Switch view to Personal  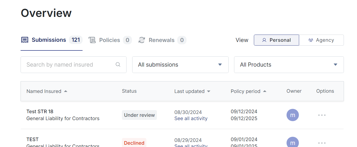[x=276, y=40]
